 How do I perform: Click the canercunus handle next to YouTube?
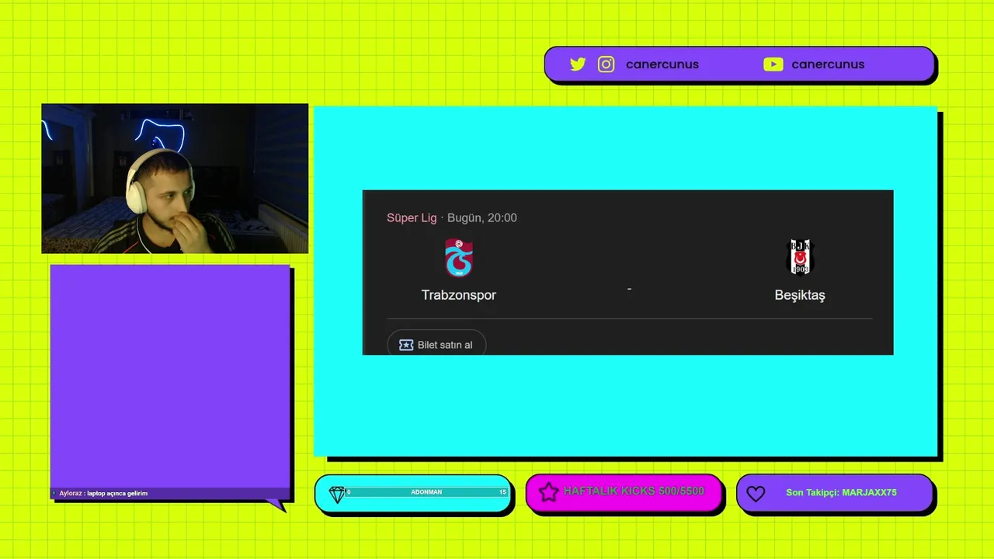click(828, 64)
